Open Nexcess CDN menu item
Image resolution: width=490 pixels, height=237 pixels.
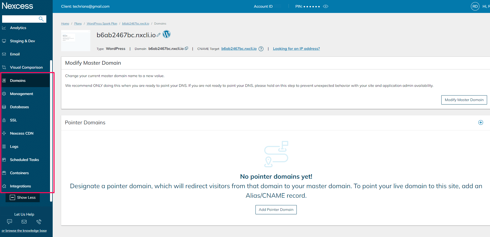coord(22,133)
